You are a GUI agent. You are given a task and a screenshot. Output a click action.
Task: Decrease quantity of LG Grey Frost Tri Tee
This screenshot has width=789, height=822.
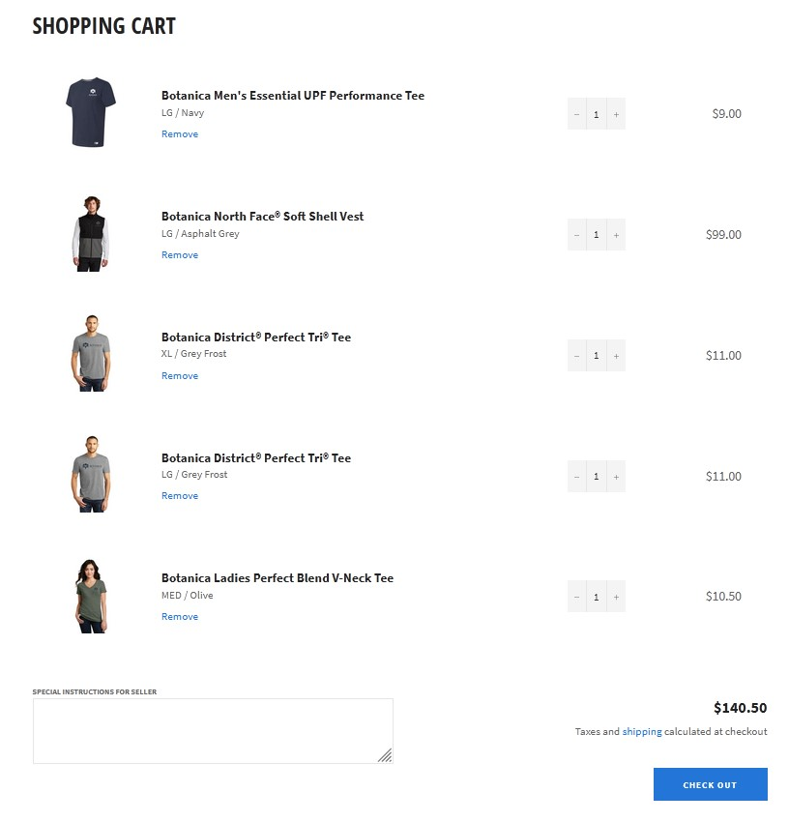pyautogui.click(x=576, y=477)
